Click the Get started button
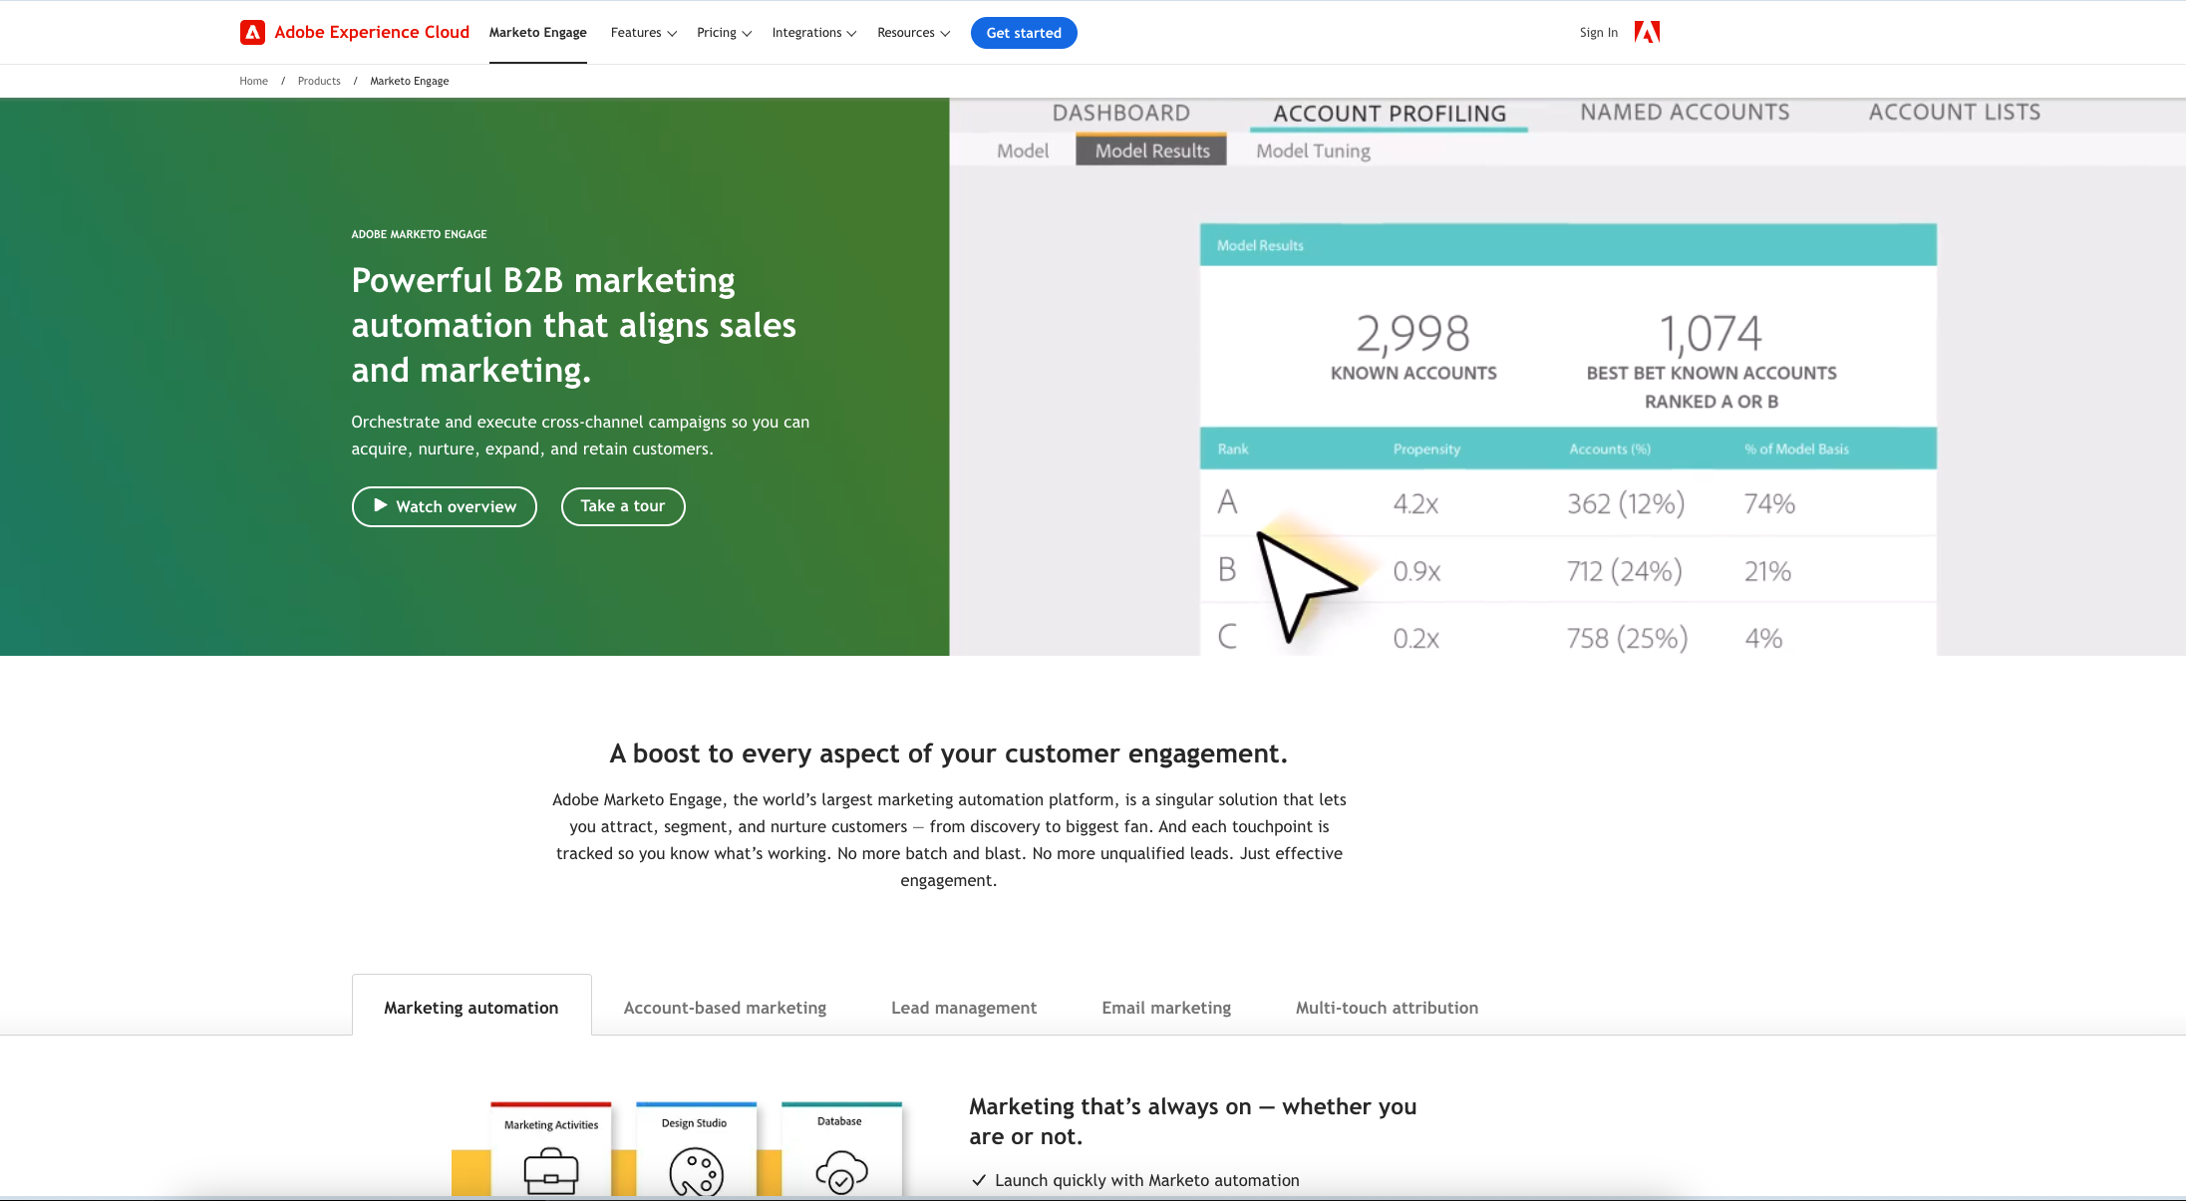Screen dimensions: 2186x1201 point(1023,33)
